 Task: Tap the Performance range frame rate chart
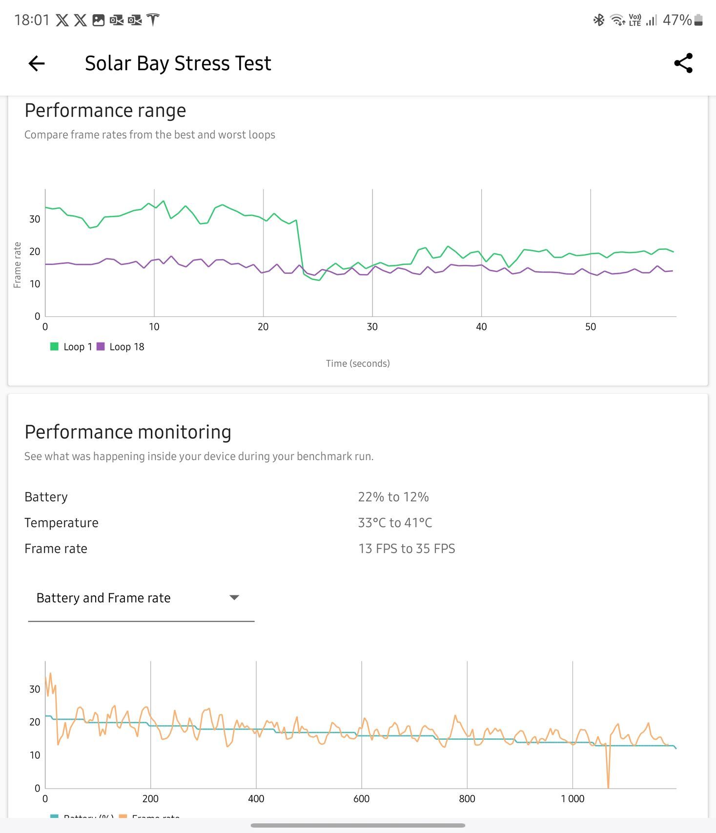click(x=360, y=254)
